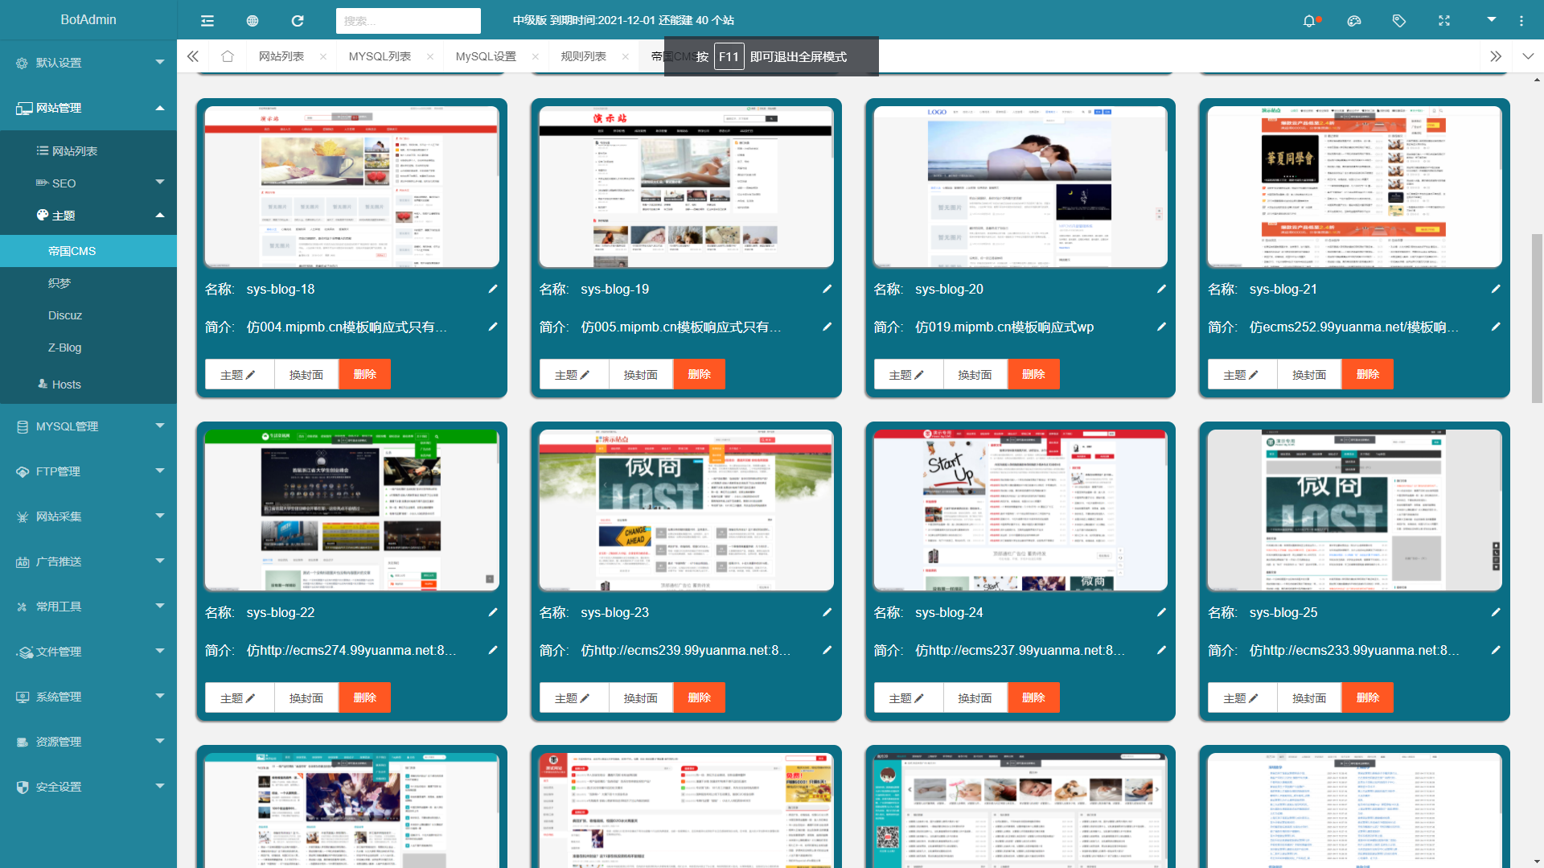Switch to the 规则列表 tab
Screen dimensions: 1544x868
click(584, 56)
